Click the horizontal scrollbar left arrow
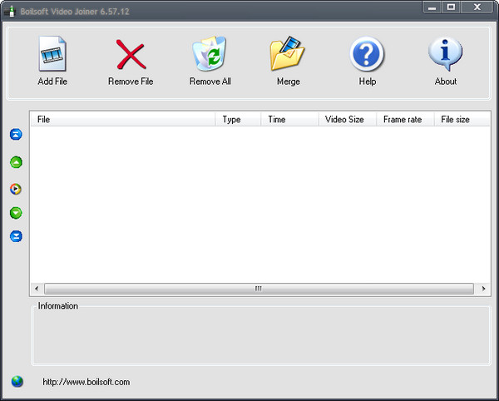The height and width of the screenshot is (401, 499). pos(37,289)
